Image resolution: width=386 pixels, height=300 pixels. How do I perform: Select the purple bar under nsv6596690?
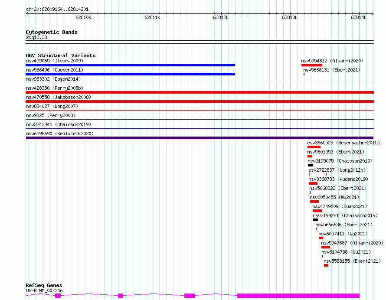(200, 138)
